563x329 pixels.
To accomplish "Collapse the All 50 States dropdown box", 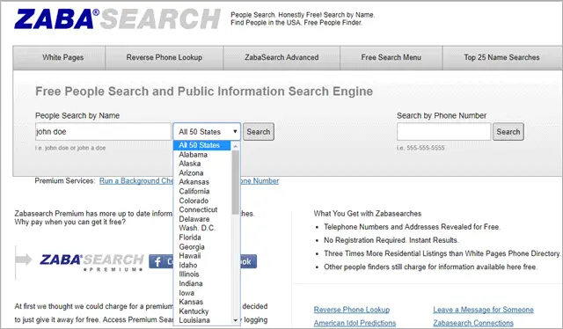I will click(207, 131).
